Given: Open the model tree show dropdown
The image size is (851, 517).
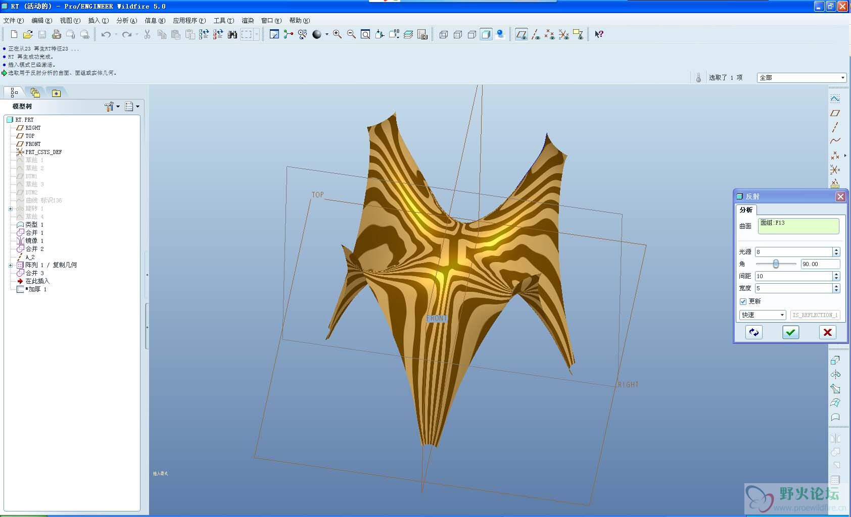Looking at the screenshot, I should pyautogui.click(x=132, y=107).
